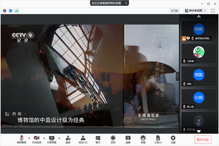
Task: Start recording the meeting
Action: click(x=113, y=139)
